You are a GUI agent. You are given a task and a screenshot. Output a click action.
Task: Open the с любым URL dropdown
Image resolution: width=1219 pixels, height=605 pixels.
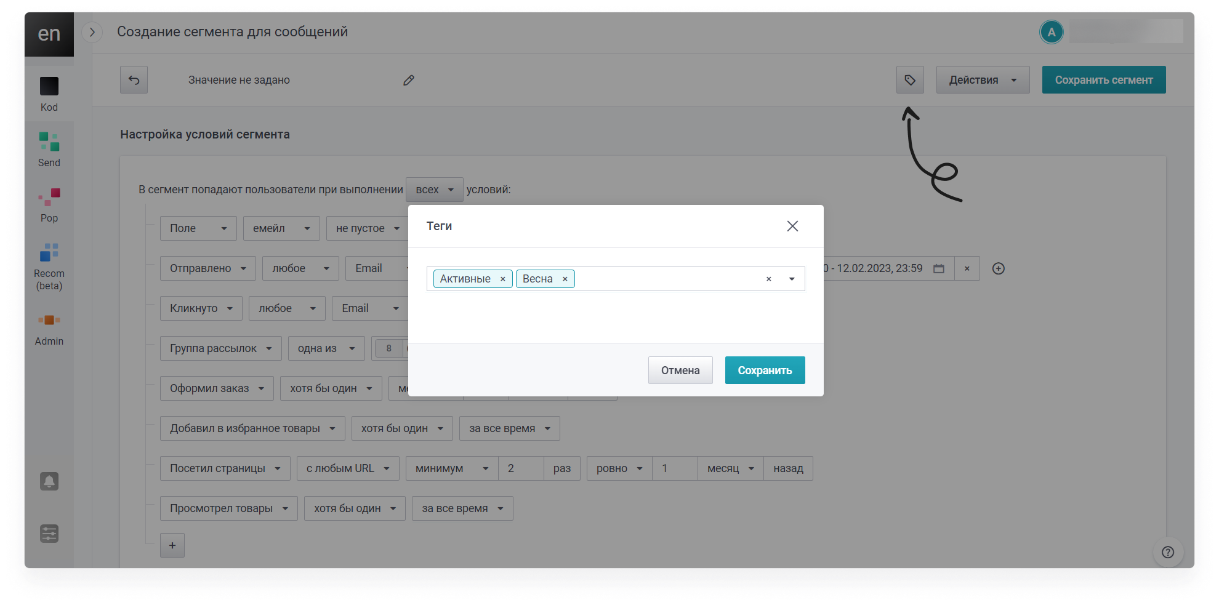click(348, 468)
